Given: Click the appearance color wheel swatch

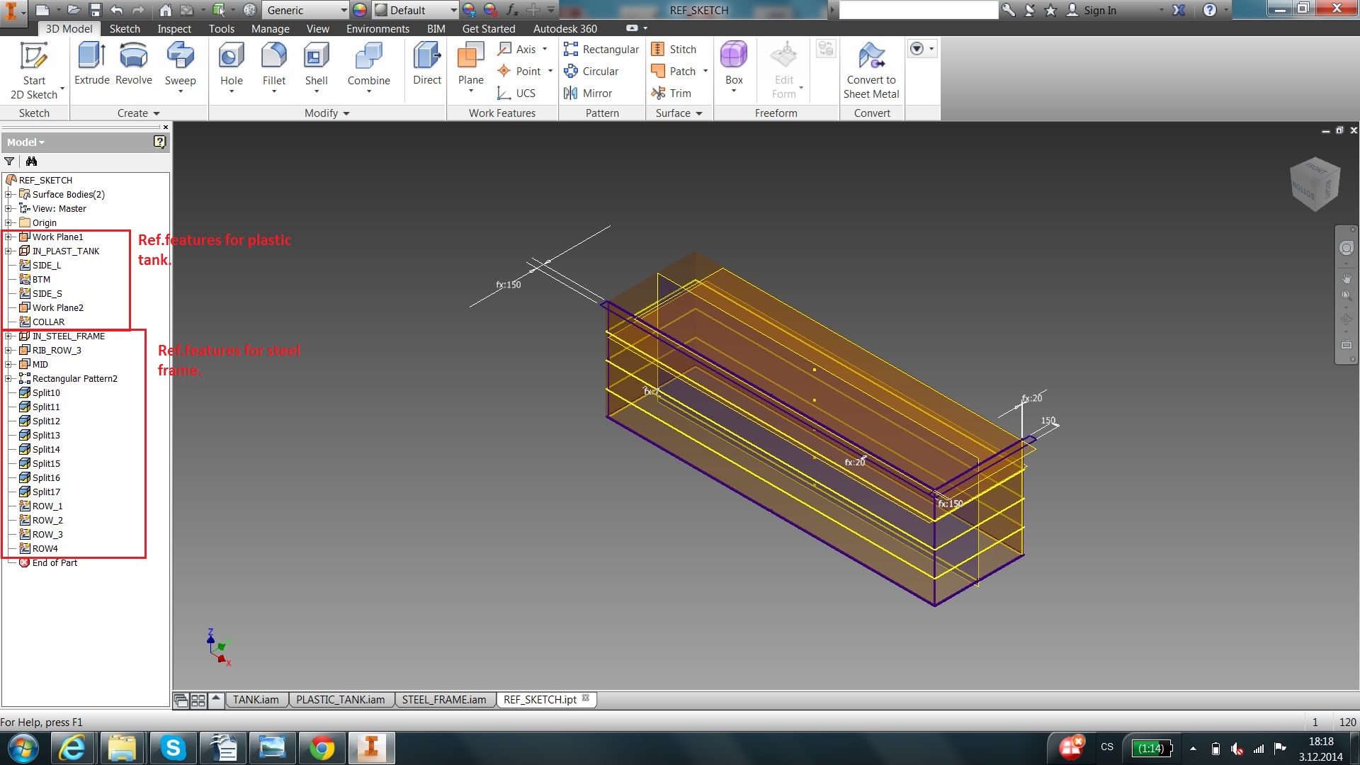Looking at the screenshot, I should (x=360, y=10).
